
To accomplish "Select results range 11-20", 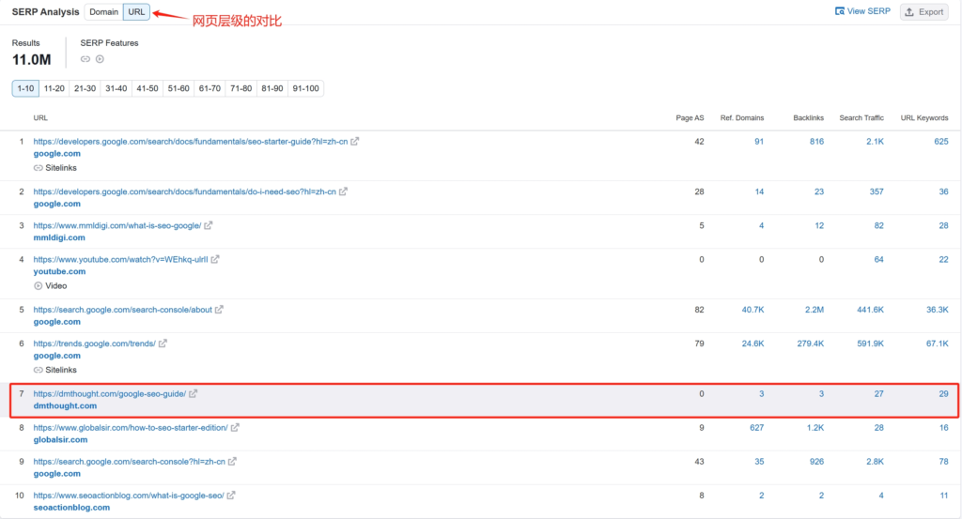I will (x=54, y=88).
